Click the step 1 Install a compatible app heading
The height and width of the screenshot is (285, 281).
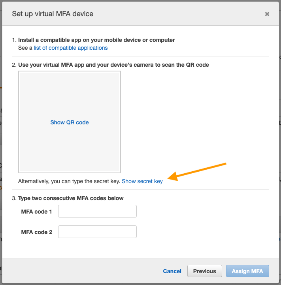pos(96,40)
